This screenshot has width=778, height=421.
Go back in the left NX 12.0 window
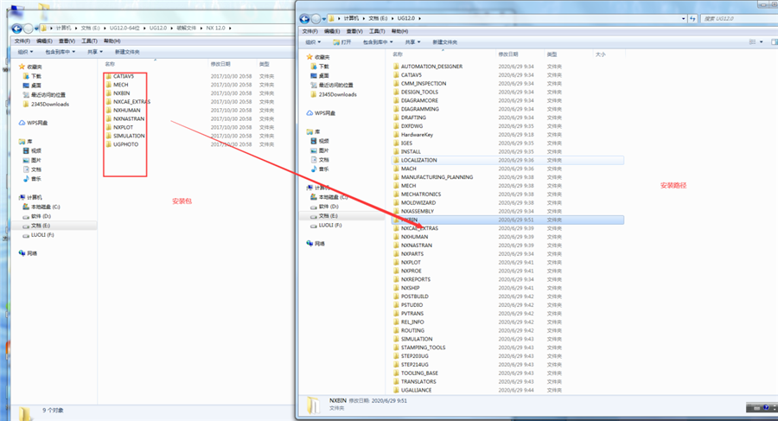click(x=16, y=29)
